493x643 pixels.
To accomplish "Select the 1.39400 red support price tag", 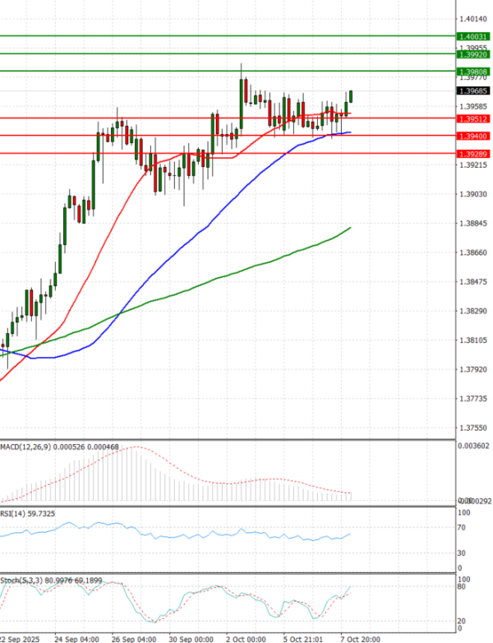I will [473, 136].
